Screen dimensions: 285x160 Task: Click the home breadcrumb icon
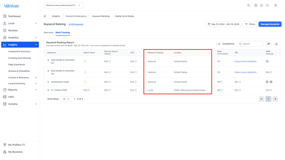45,16
